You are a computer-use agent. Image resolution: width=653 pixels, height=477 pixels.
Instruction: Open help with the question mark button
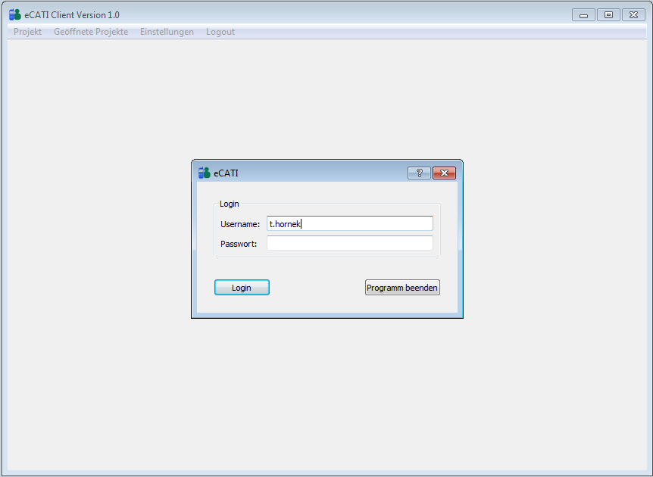coord(419,173)
